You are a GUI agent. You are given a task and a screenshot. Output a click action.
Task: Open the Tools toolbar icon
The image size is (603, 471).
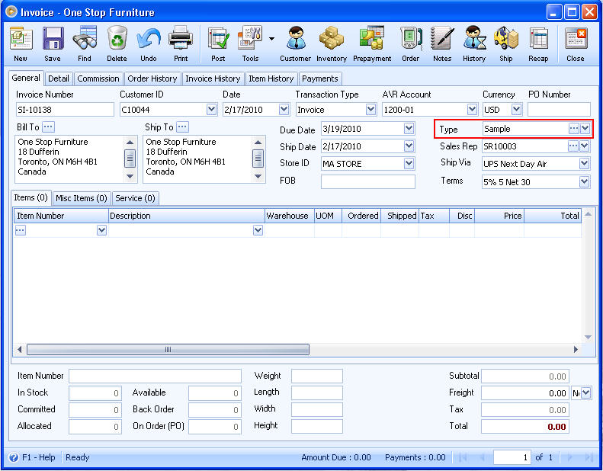pos(250,39)
